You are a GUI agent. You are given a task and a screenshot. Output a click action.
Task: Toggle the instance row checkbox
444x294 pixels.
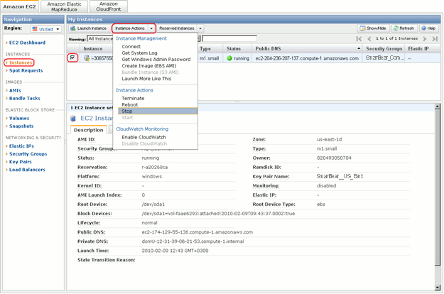(x=72, y=58)
